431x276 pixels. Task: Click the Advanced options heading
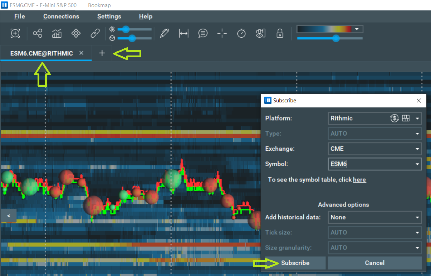pos(343,205)
